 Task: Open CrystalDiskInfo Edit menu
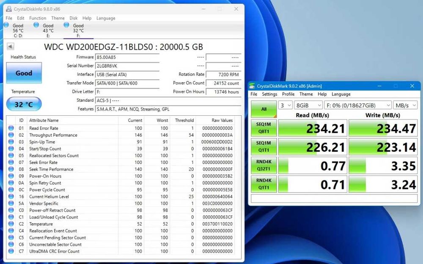[20, 18]
